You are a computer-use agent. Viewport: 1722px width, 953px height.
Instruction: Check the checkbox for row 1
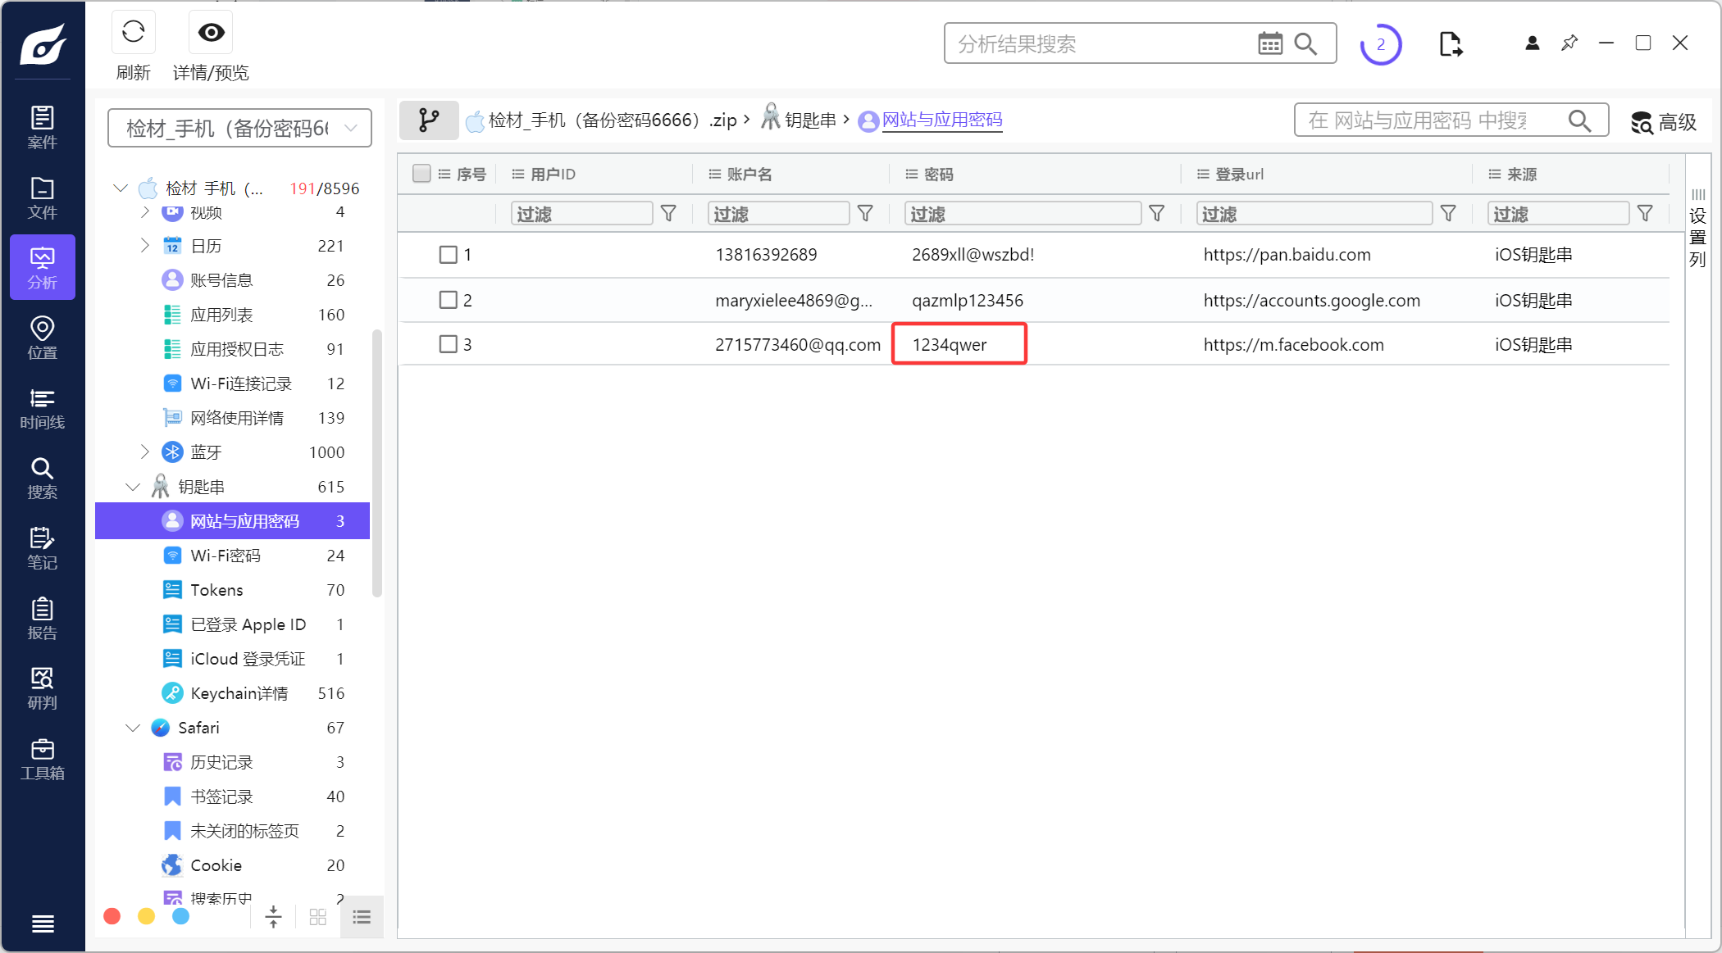click(x=448, y=255)
